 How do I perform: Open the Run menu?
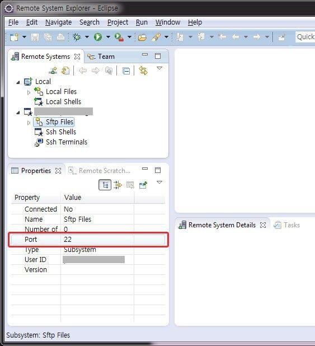142,22
